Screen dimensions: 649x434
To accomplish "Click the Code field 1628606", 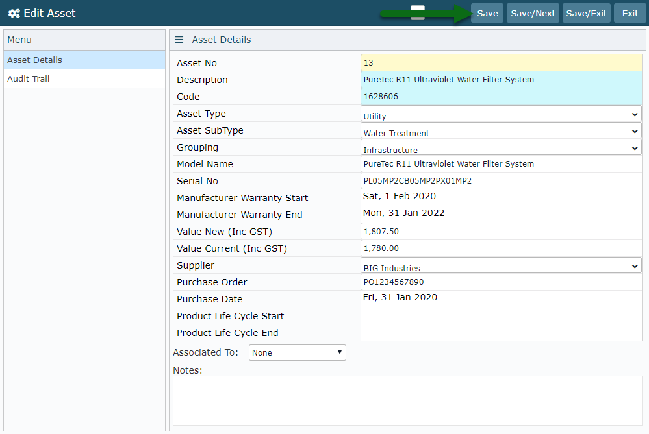I will coord(502,97).
